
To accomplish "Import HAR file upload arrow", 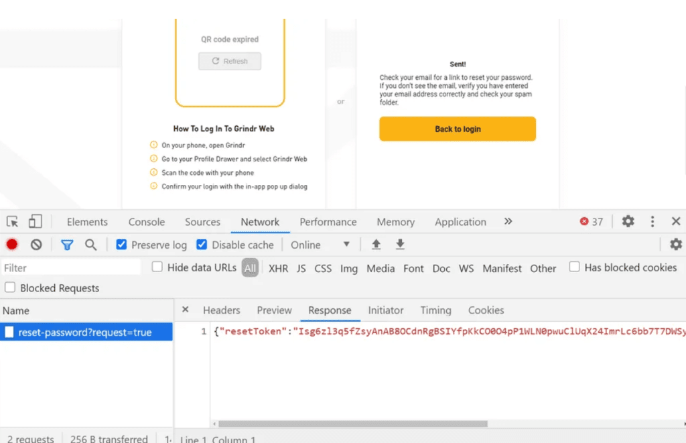I will [x=376, y=244].
